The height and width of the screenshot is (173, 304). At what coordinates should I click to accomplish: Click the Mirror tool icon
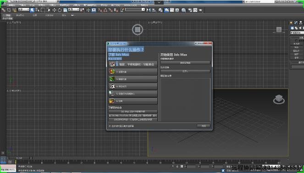click(149, 10)
